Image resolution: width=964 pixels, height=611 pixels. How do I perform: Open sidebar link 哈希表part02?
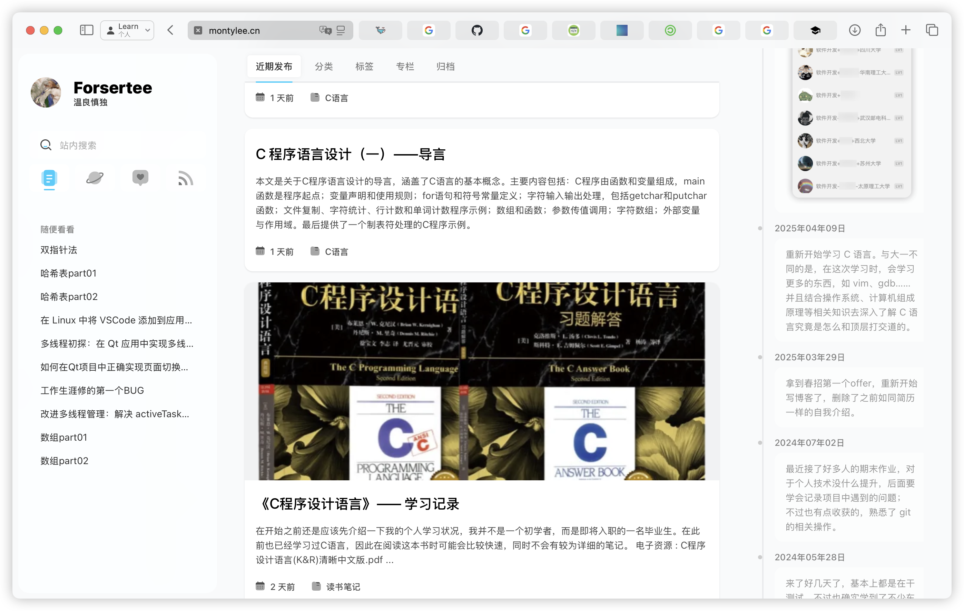tap(69, 297)
